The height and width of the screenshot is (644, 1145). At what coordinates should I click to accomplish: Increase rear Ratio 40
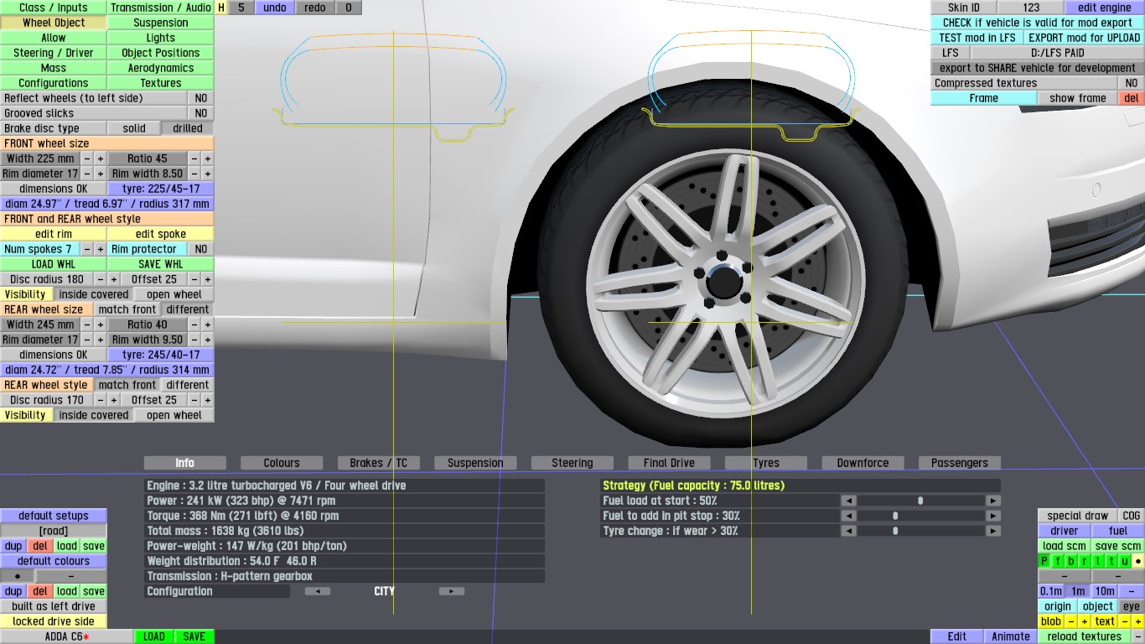pyautogui.click(x=208, y=325)
